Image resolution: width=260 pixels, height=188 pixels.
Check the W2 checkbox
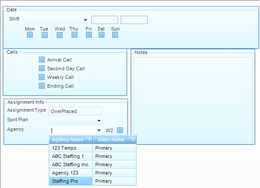(120, 130)
